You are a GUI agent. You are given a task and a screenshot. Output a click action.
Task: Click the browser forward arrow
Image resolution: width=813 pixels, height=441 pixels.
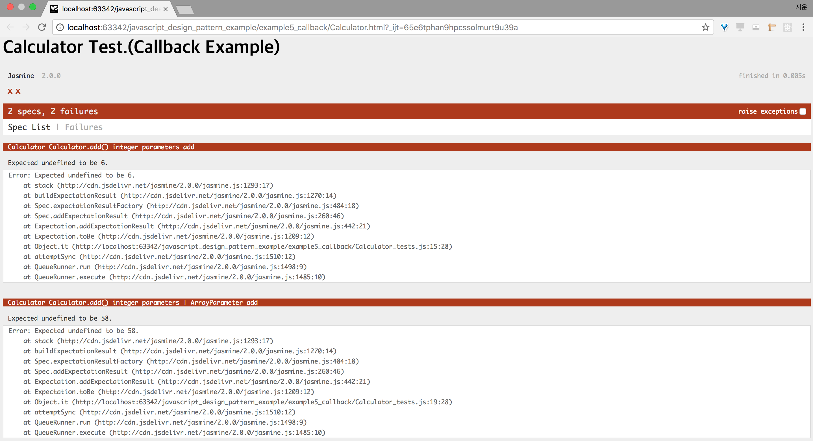click(26, 27)
